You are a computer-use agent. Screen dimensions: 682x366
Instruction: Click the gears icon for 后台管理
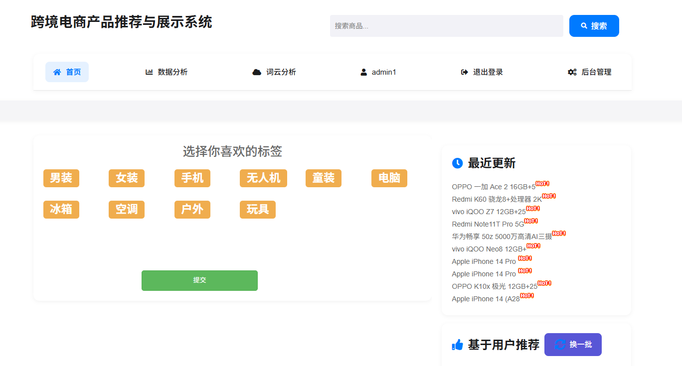572,72
